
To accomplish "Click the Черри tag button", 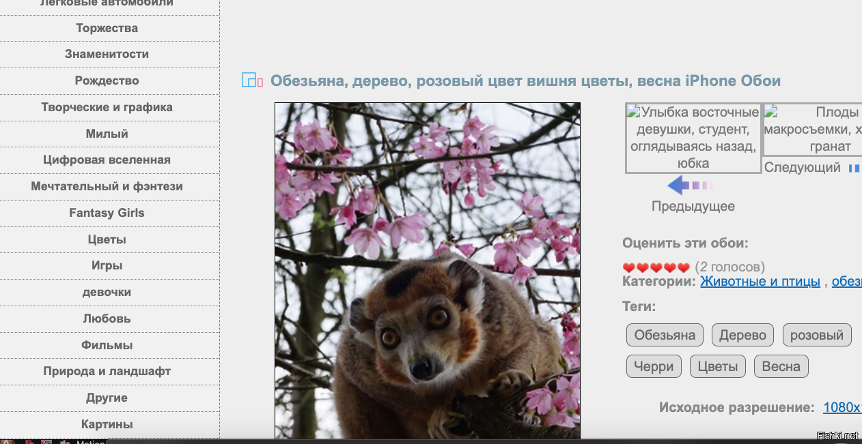I will click(x=654, y=366).
